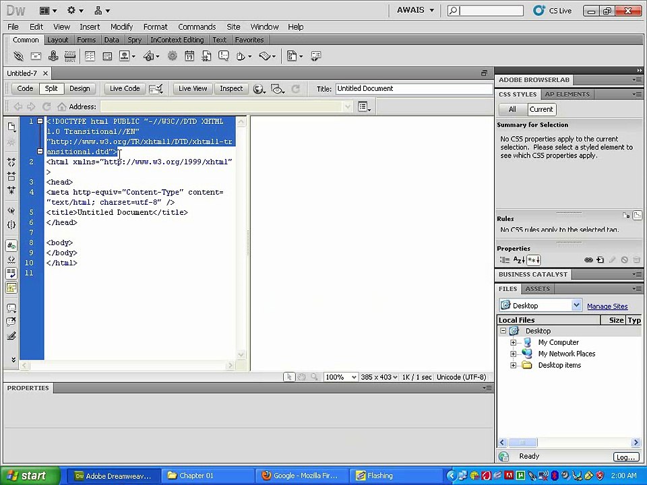Expand My Network Places tree node
647x485 pixels.
coord(514,354)
